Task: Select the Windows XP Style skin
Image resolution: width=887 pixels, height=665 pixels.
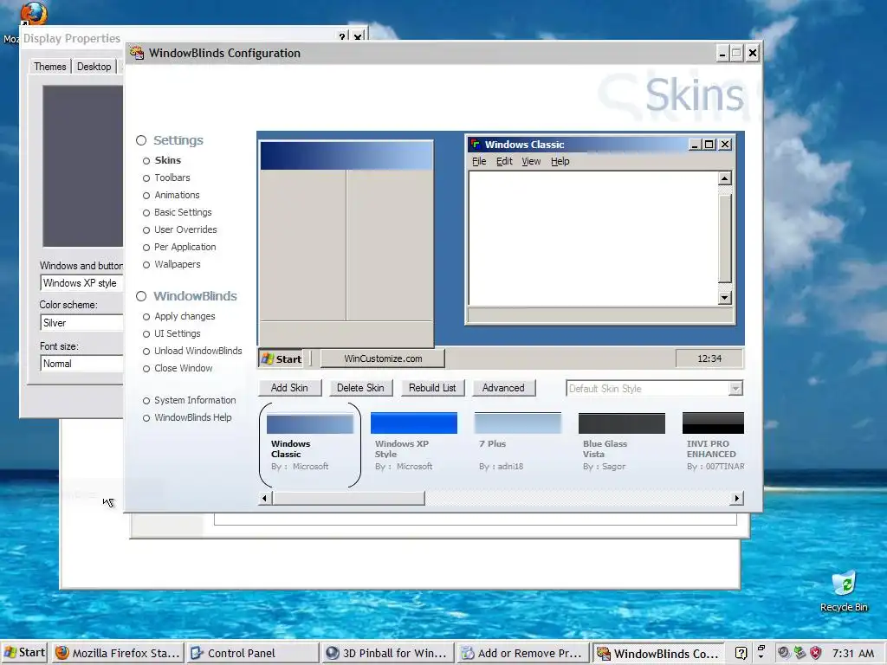Action: 413,442
